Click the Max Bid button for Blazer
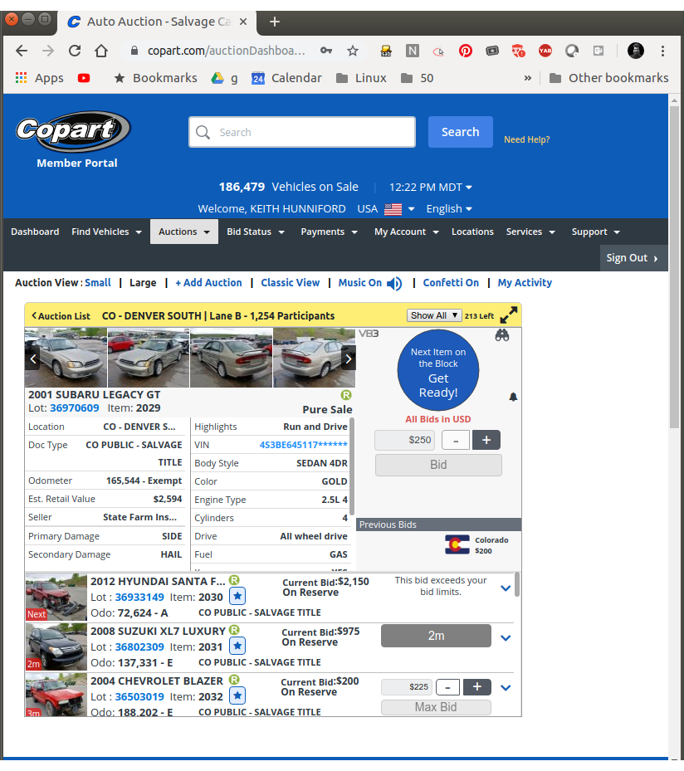The image size is (684, 771). click(436, 707)
